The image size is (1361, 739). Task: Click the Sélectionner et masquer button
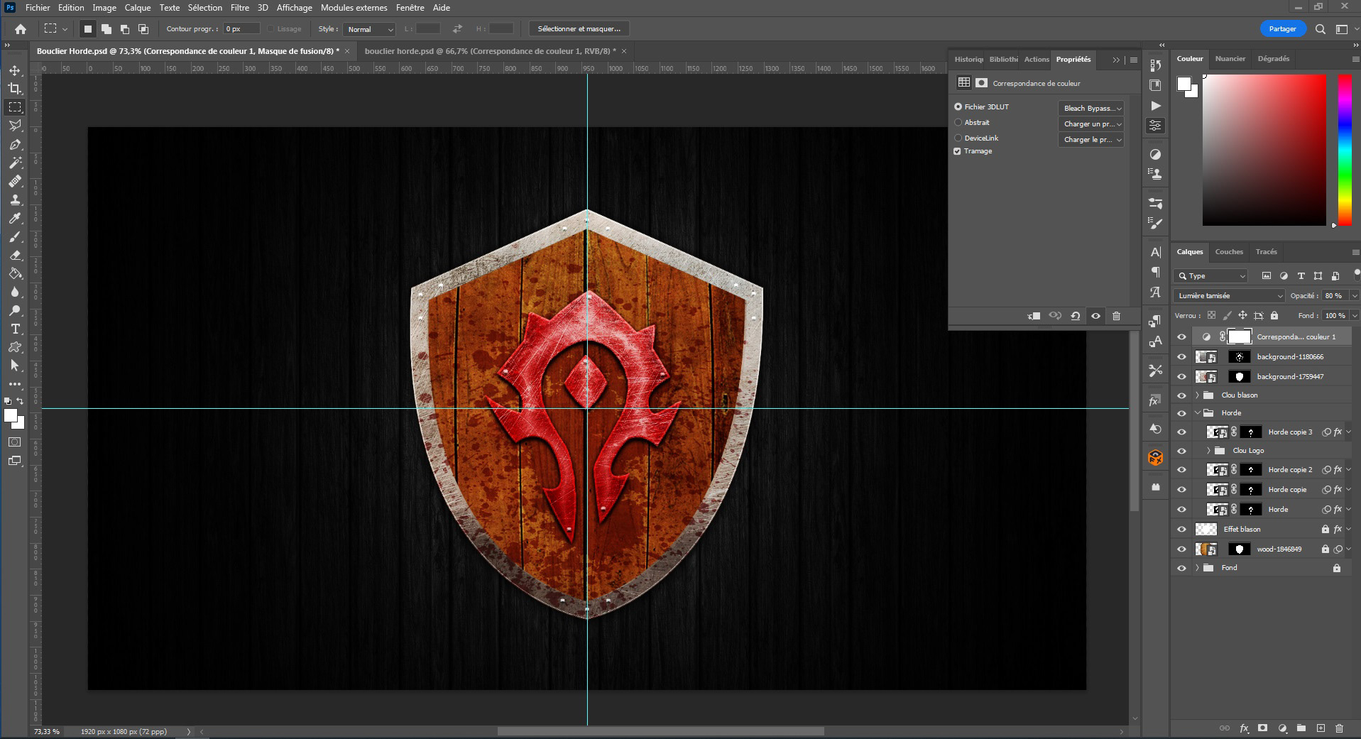(579, 29)
